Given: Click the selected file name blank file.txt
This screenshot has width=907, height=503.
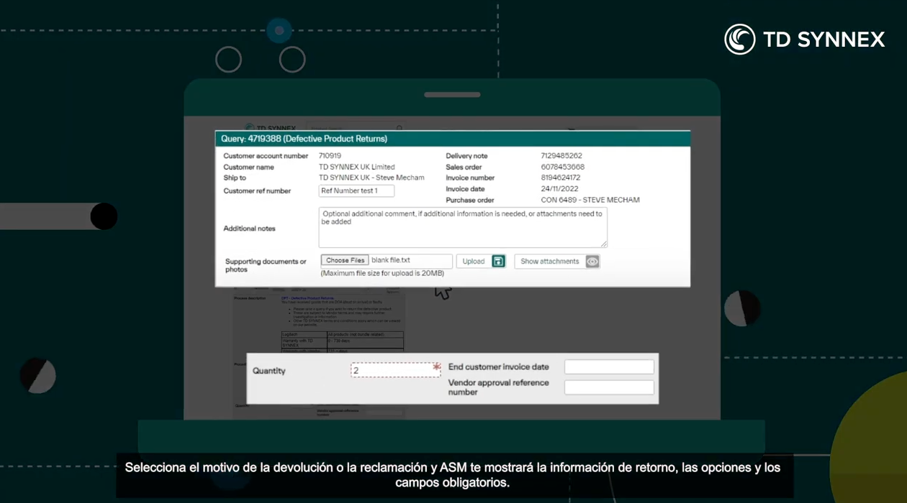Looking at the screenshot, I should pyautogui.click(x=391, y=260).
